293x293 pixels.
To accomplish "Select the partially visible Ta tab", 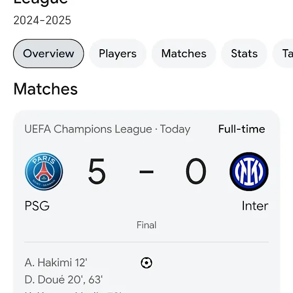I will [x=283, y=53].
